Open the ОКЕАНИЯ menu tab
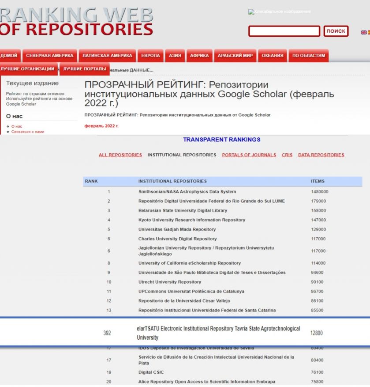Image resolution: width=370 pixels, height=387 pixels. [273, 56]
